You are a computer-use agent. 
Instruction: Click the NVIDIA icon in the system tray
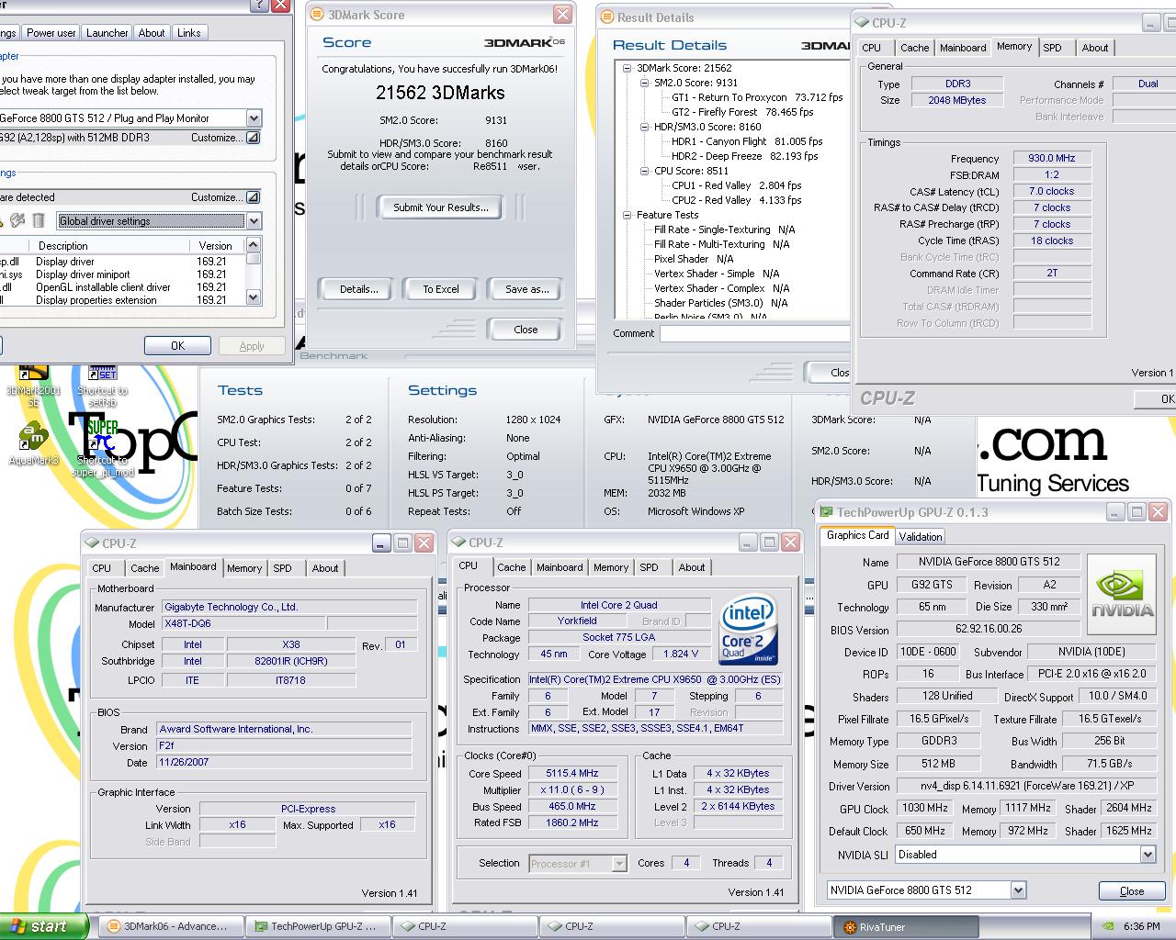1109,926
